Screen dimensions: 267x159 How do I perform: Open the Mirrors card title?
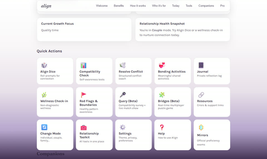202,135
